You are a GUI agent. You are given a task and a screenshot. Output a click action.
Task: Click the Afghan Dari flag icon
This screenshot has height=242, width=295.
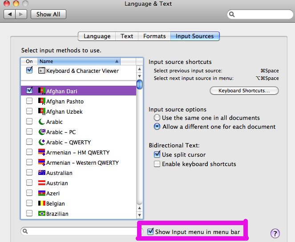tap(41, 91)
